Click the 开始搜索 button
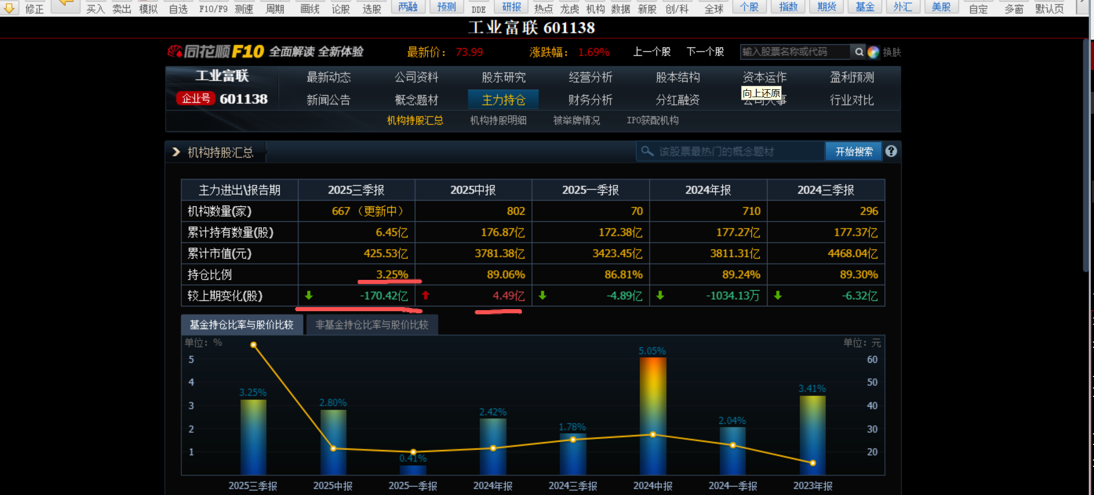The width and height of the screenshot is (1094, 495). 853,151
